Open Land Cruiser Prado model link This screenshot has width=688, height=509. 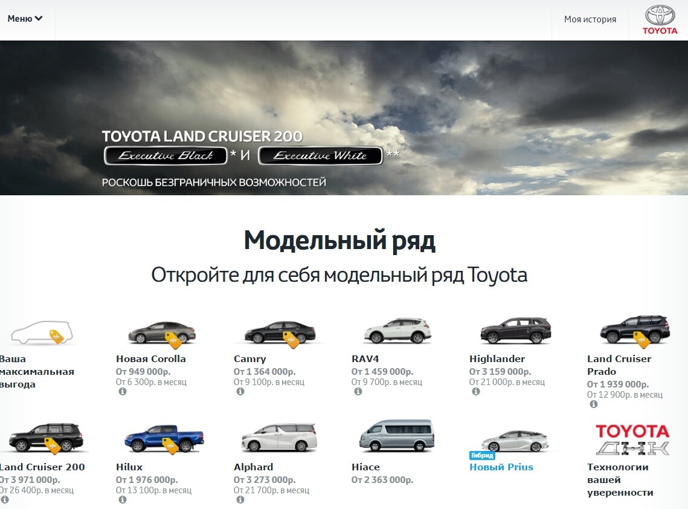[x=619, y=365]
